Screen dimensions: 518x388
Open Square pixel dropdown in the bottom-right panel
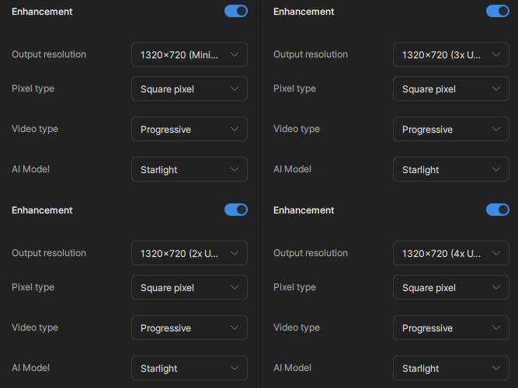click(x=451, y=287)
